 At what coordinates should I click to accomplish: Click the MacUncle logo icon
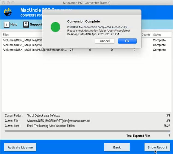pyautogui.click(x=8, y=12)
